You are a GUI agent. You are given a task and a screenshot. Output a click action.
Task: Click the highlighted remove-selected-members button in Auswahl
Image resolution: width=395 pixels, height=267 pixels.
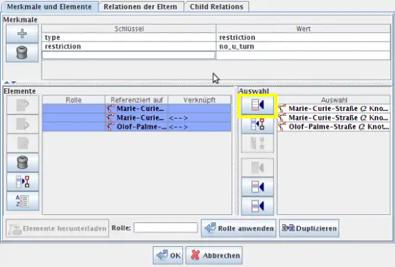(258, 106)
